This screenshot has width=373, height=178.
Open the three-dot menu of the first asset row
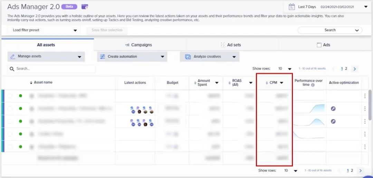[x=365, y=96]
